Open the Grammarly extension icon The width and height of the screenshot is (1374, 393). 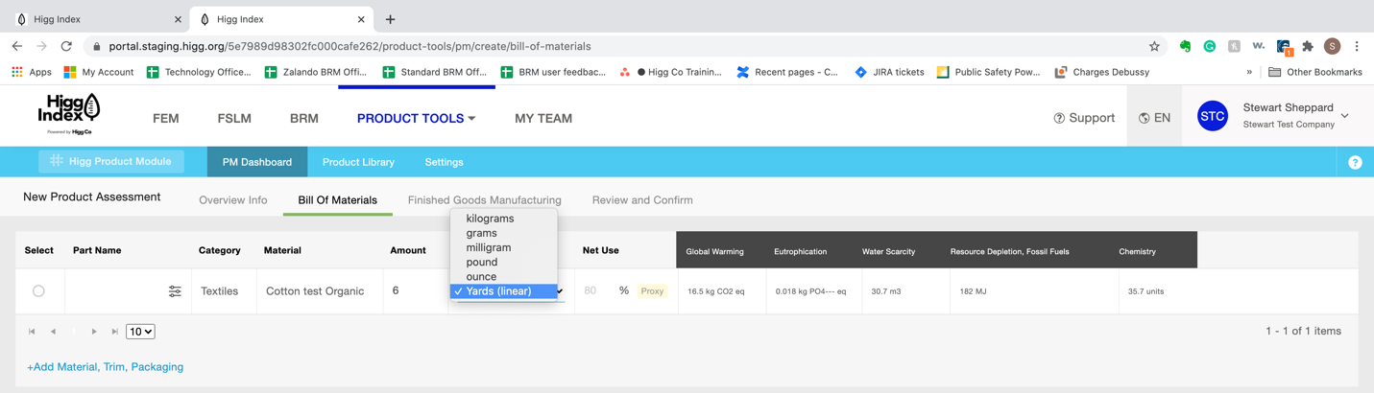point(1210,46)
